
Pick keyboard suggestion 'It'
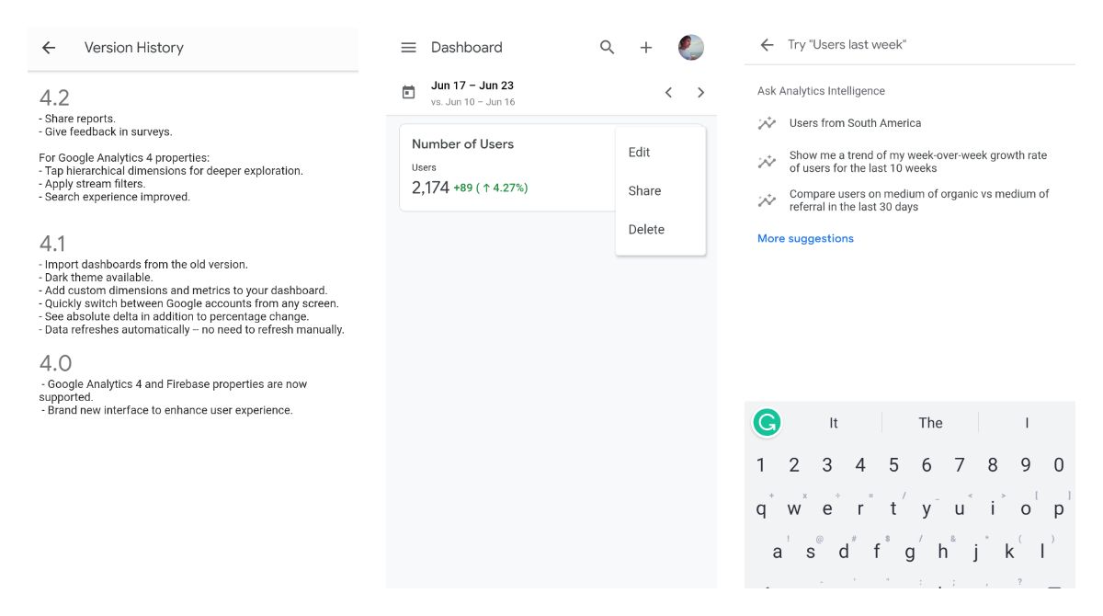(x=834, y=423)
